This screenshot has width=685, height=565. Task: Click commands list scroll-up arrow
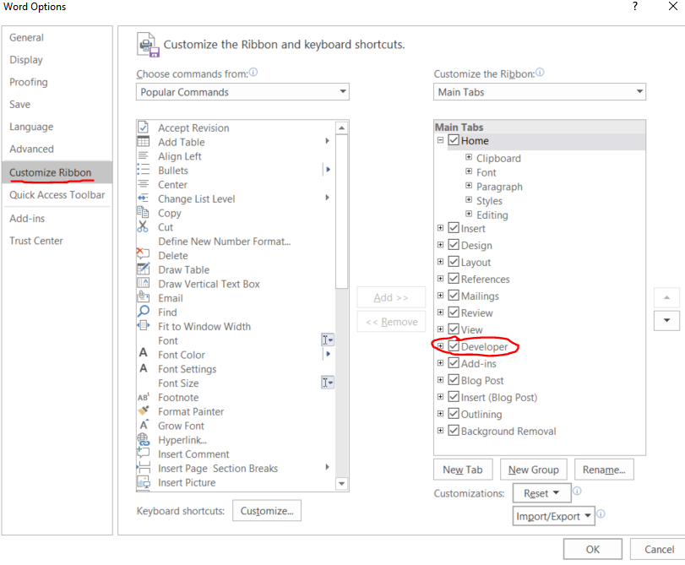click(341, 128)
